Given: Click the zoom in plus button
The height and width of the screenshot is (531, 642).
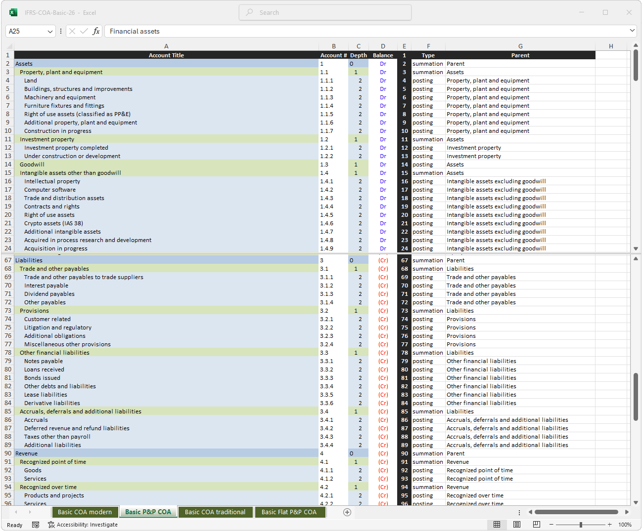Looking at the screenshot, I should [x=610, y=525].
